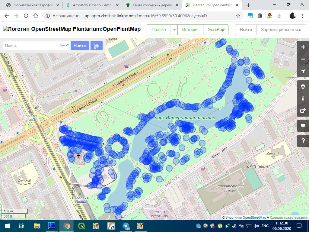Show my location using arrow icon
Image resolution: width=309 pixels, height=232 pixels.
[x=303, y=71]
